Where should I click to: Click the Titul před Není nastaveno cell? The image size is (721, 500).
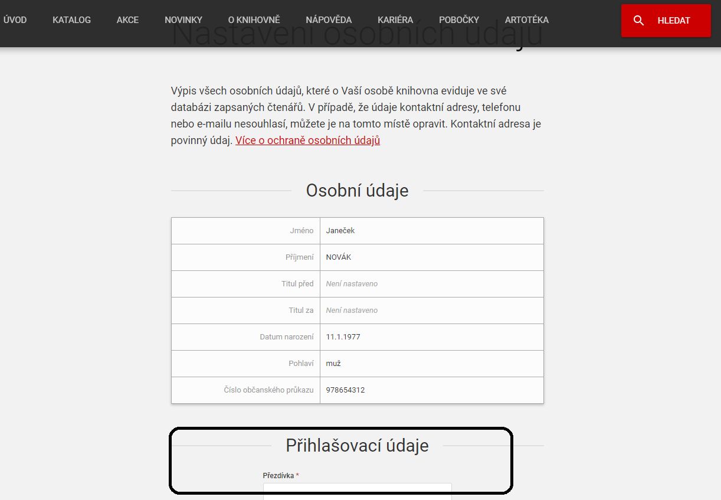(x=352, y=284)
